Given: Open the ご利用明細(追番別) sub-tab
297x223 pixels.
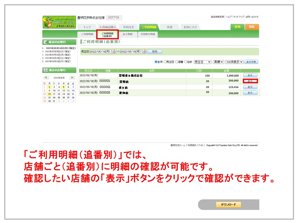Looking at the screenshot, I should coord(107,34).
